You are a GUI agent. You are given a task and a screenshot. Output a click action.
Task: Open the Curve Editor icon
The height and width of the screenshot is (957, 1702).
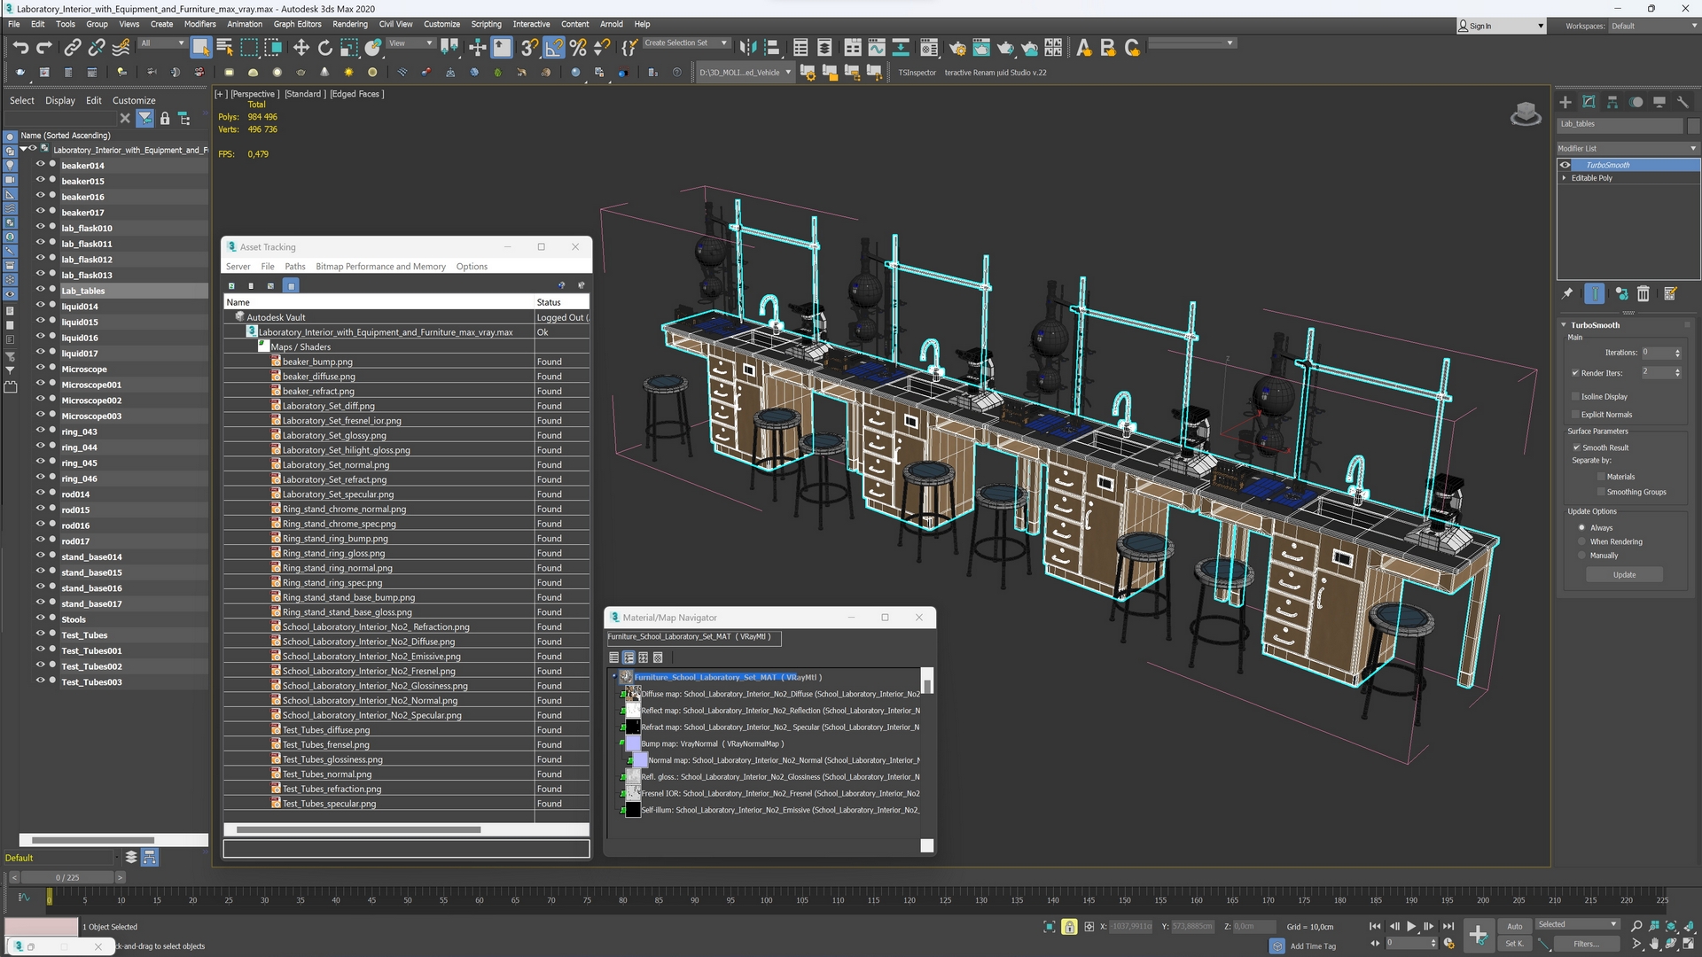(x=877, y=48)
